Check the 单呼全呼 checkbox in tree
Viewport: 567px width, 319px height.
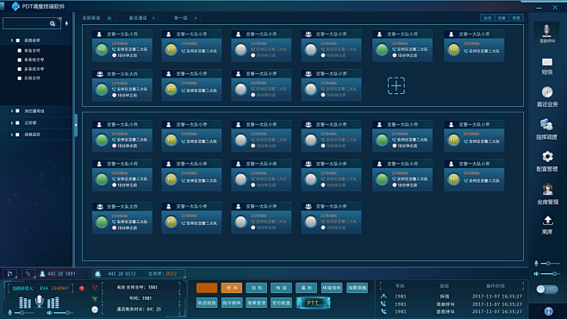pos(20,51)
